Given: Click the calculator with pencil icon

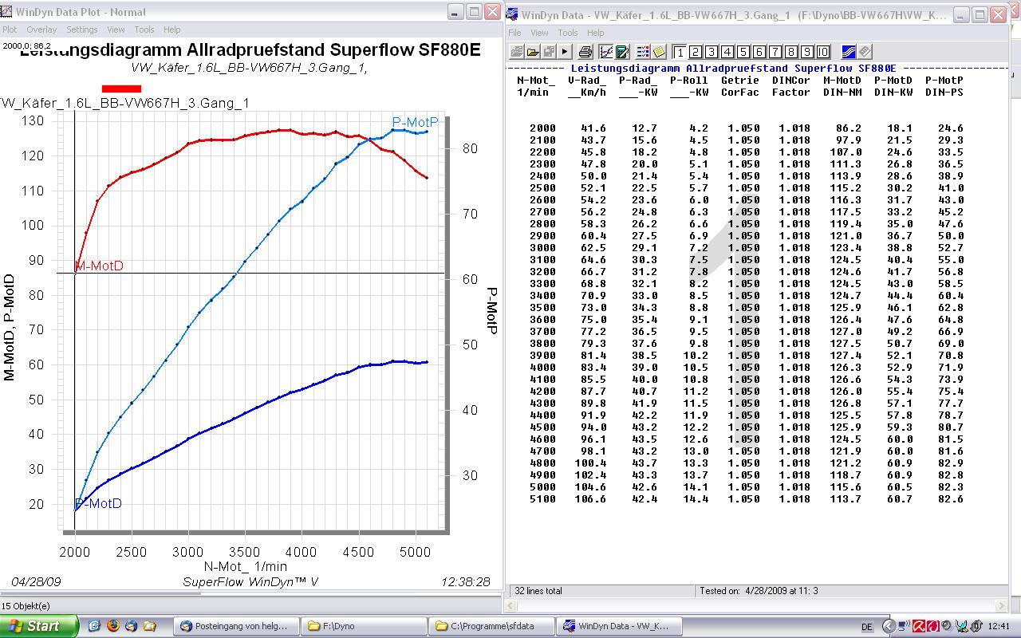Looking at the screenshot, I should 622,52.
